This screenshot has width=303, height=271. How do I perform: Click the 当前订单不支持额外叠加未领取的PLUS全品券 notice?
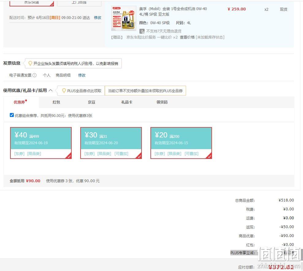tap(145, 91)
